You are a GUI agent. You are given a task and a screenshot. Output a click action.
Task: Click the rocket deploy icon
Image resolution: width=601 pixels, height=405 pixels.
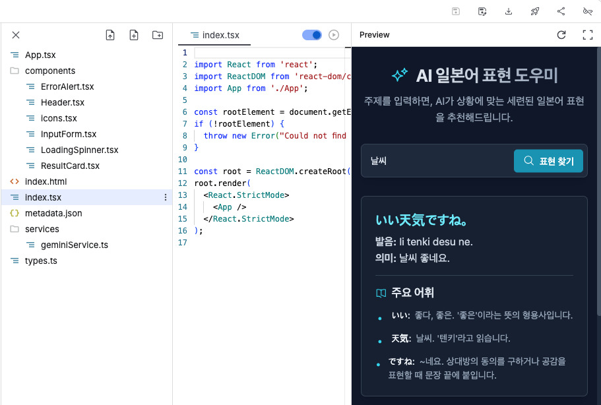click(535, 11)
